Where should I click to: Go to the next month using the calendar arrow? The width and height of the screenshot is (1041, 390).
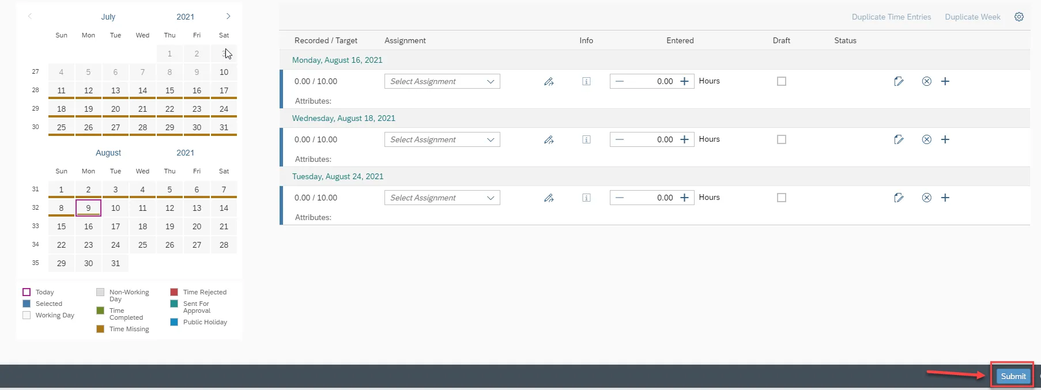(x=228, y=16)
